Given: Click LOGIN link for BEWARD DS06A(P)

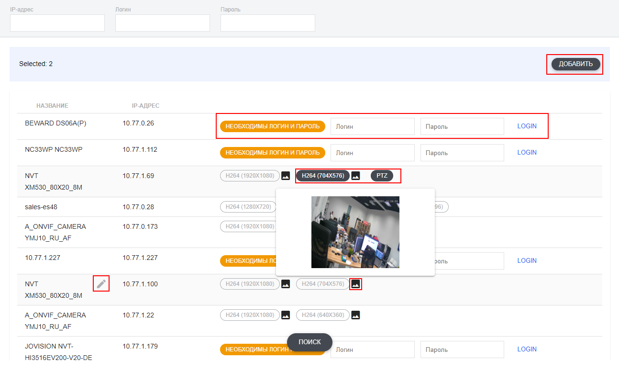Looking at the screenshot, I should (527, 126).
